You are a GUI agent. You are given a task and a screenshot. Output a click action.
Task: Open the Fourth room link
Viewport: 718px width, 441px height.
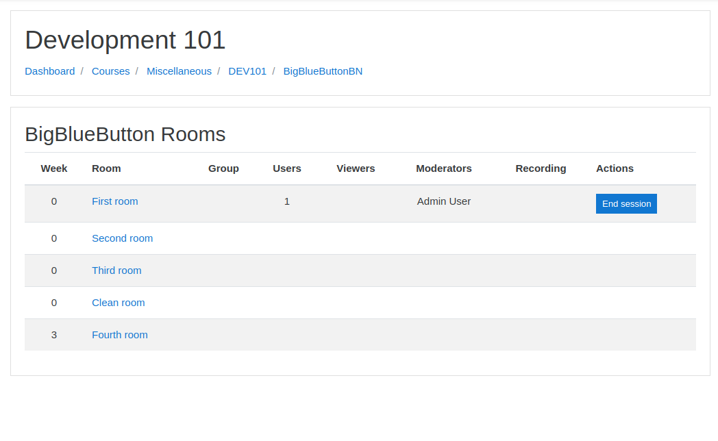(120, 335)
